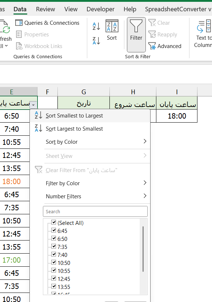Select column G header
The width and height of the screenshot is (212, 302).
pyautogui.click(x=84, y=92)
